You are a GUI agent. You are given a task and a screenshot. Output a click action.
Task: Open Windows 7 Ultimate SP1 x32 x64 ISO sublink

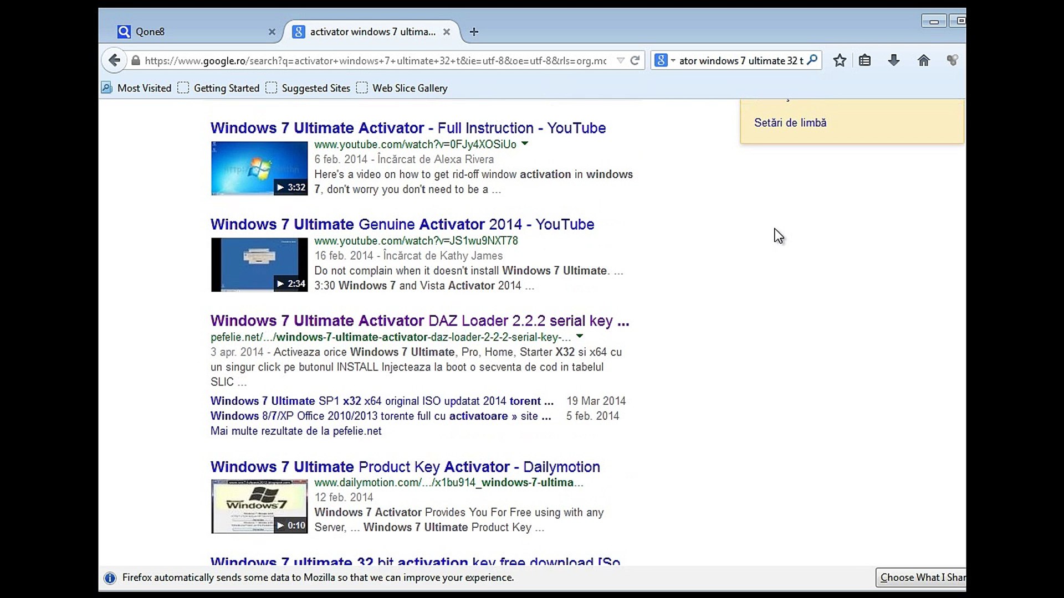click(382, 401)
